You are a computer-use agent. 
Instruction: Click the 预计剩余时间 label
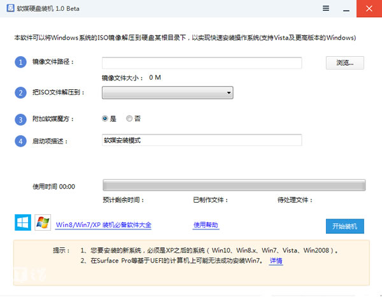coord(124,200)
